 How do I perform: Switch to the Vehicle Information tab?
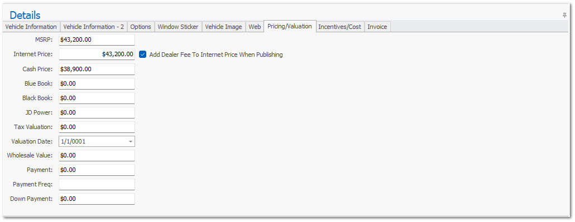[31, 27]
